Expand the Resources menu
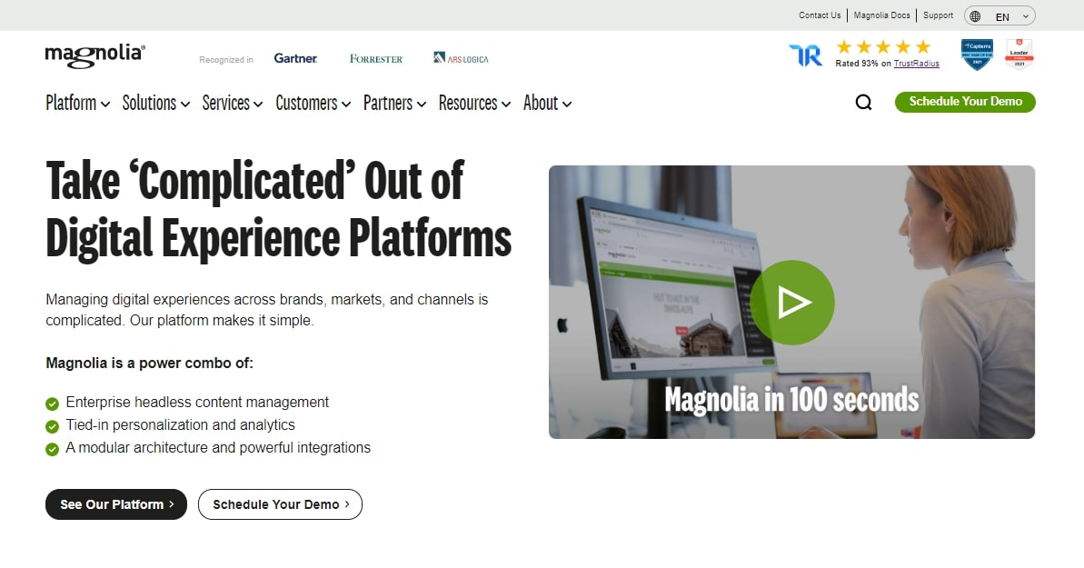Screen dimensions: 1084x568 click(474, 103)
